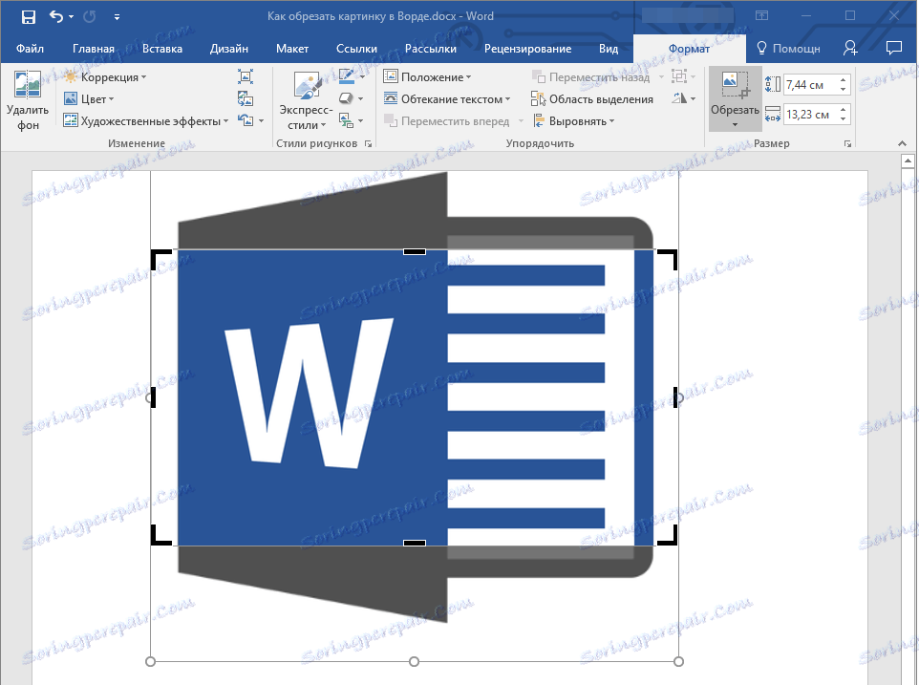Open Художественные эффекты dropdown
Screen dimensions: 919x685
coord(145,121)
